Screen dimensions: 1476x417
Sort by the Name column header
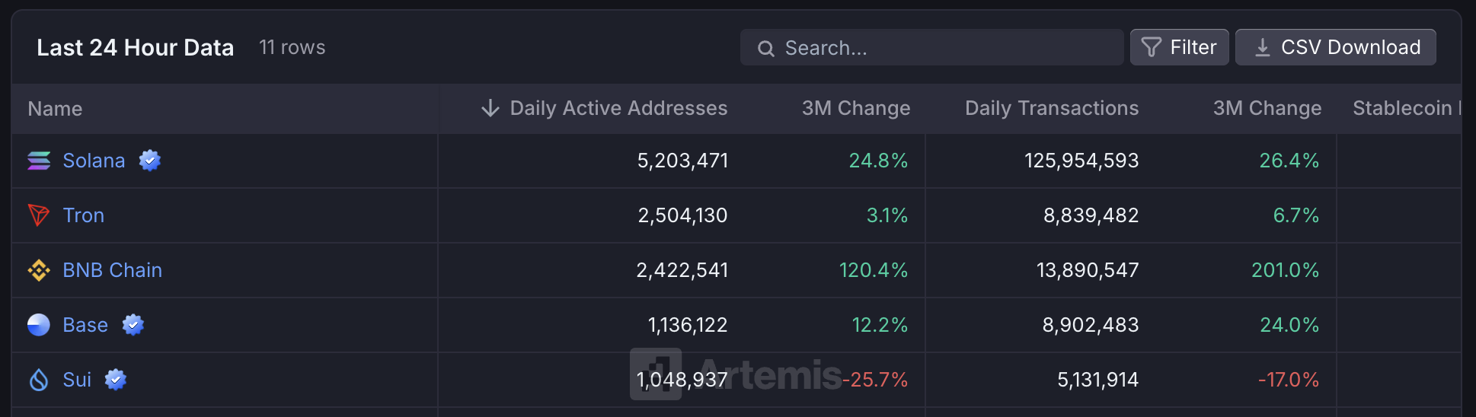coord(55,109)
